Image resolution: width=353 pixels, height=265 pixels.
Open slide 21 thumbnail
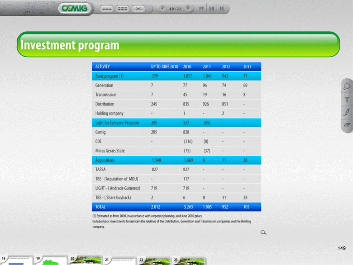pyautogui.click(x=120, y=260)
